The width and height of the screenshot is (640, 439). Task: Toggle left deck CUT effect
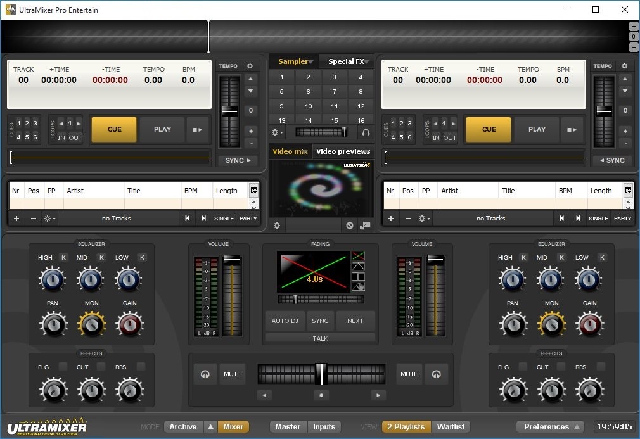(101, 366)
